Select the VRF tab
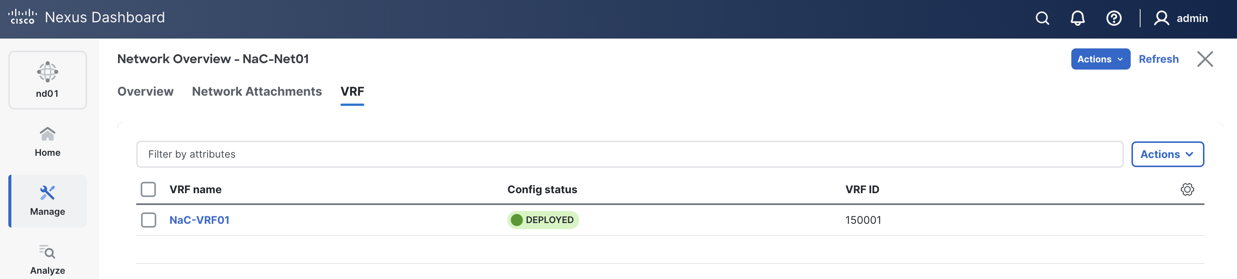This screenshot has height=279, width=1237. (352, 91)
